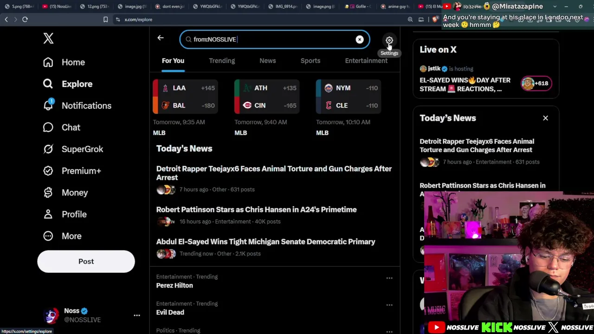Click the CIN team logo
The width and height of the screenshot is (594, 334).
(247, 106)
